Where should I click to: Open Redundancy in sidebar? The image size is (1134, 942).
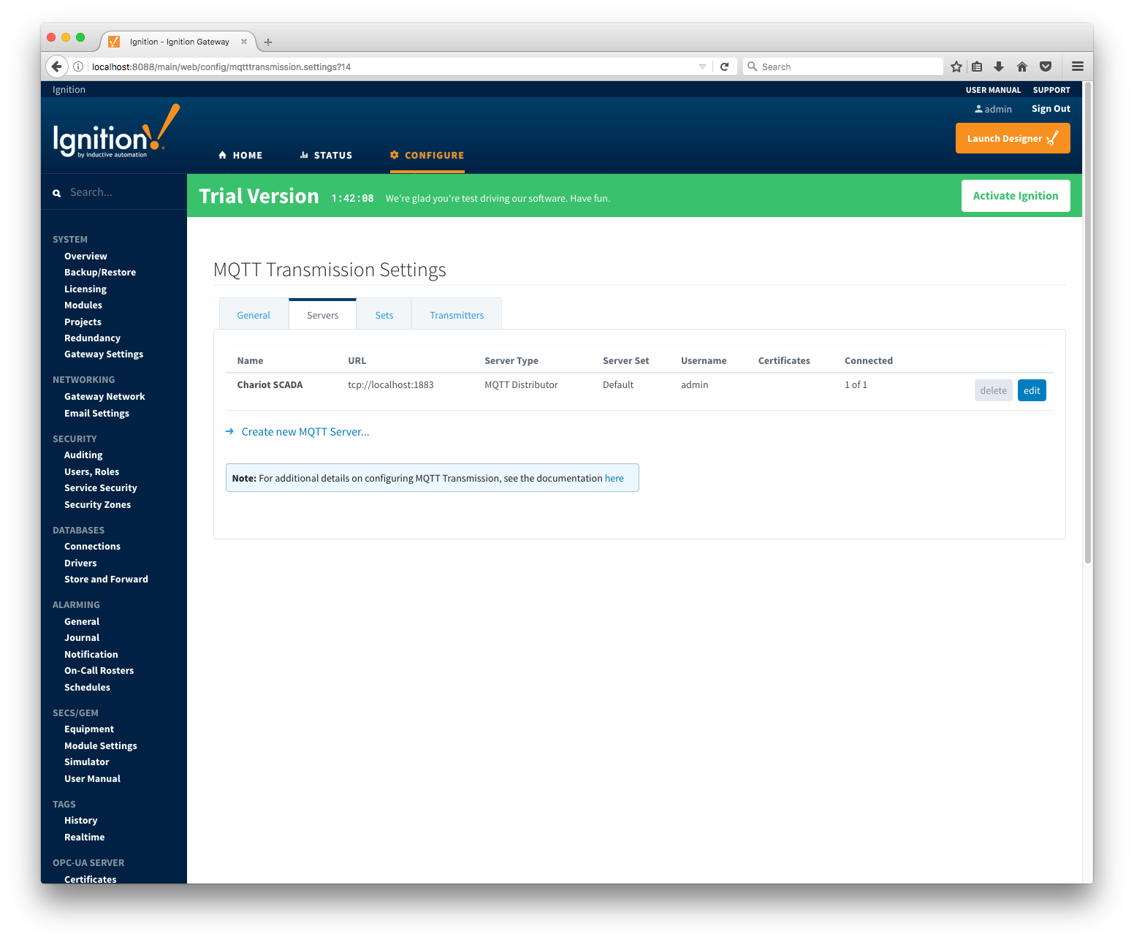click(92, 338)
